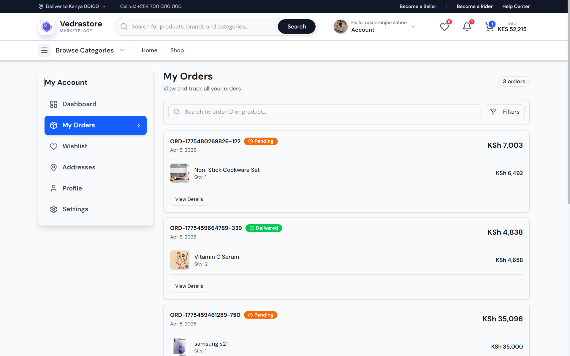Screen dimensions: 570x356
Task: Expand the Account dropdown chevron
Action: [x=413, y=27]
